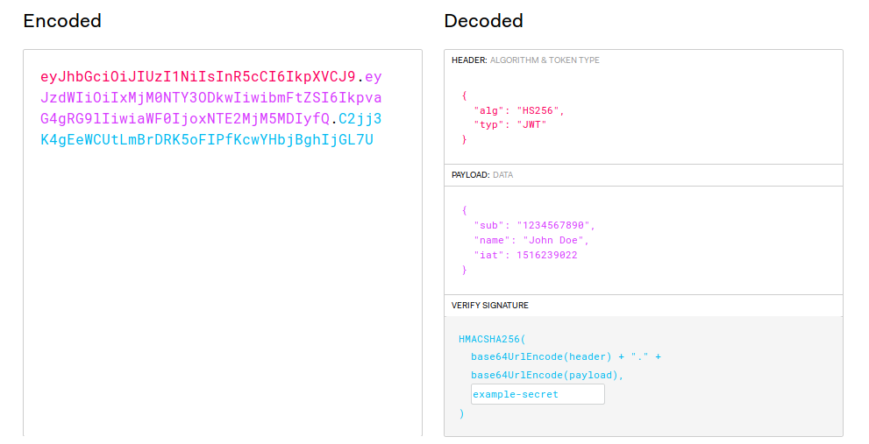869x444 pixels.
Task: Click the "iat": 1516239022 payload line
Action: coord(525,255)
